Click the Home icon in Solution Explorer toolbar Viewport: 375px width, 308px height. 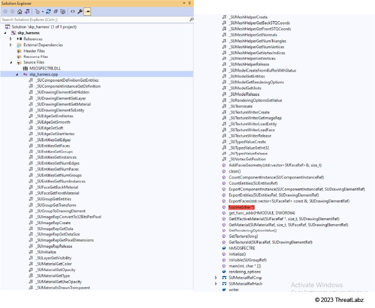click(20, 12)
